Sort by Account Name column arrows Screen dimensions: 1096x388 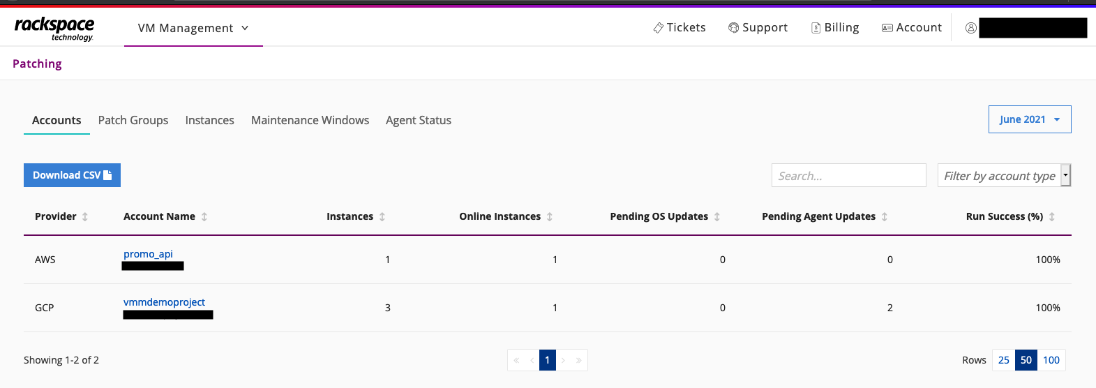[204, 216]
